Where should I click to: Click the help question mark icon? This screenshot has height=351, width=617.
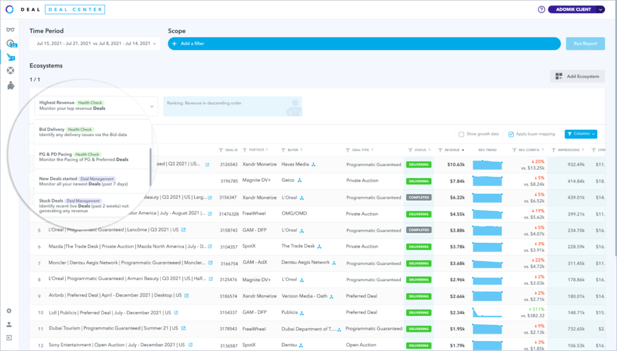pyautogui.click(x=541, y=10)
